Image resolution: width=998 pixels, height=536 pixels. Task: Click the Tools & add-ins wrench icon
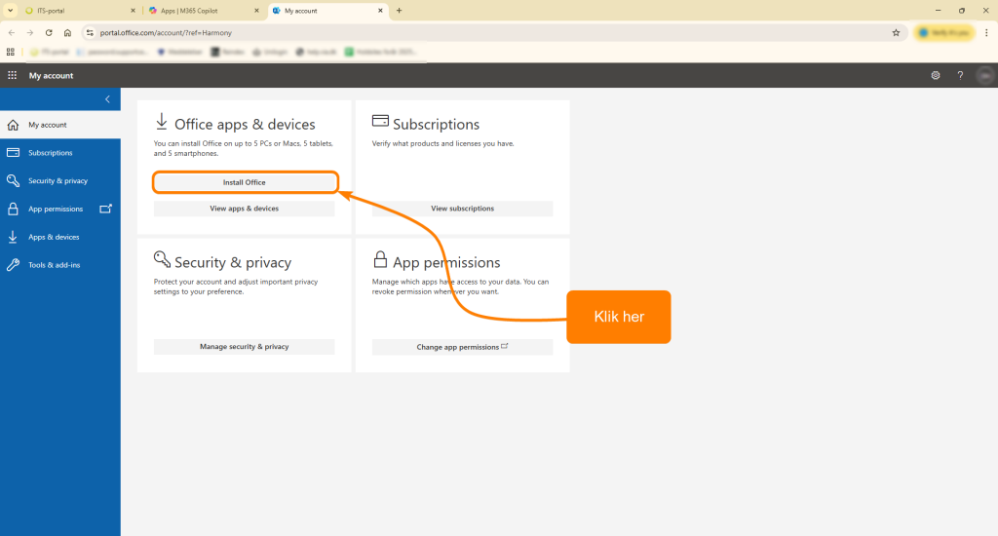click(x=13, y=265)
